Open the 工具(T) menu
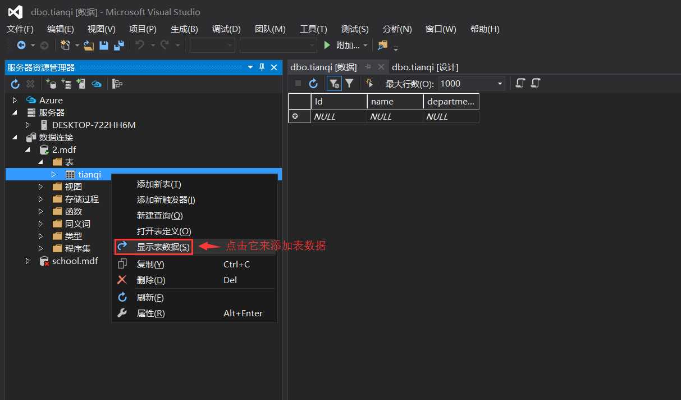This screenshot has height=400, width=681. [x=313, y=29]
